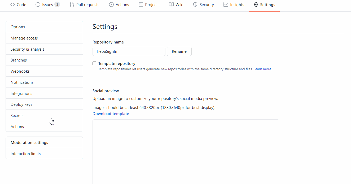Click the Pull requests branch icon
The height and width of the screenshot is (184, 351).
click(x=72, y=5)
